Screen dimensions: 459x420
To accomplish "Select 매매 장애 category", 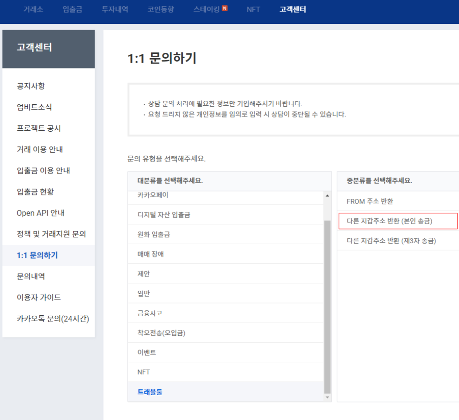I will point(226,254).
